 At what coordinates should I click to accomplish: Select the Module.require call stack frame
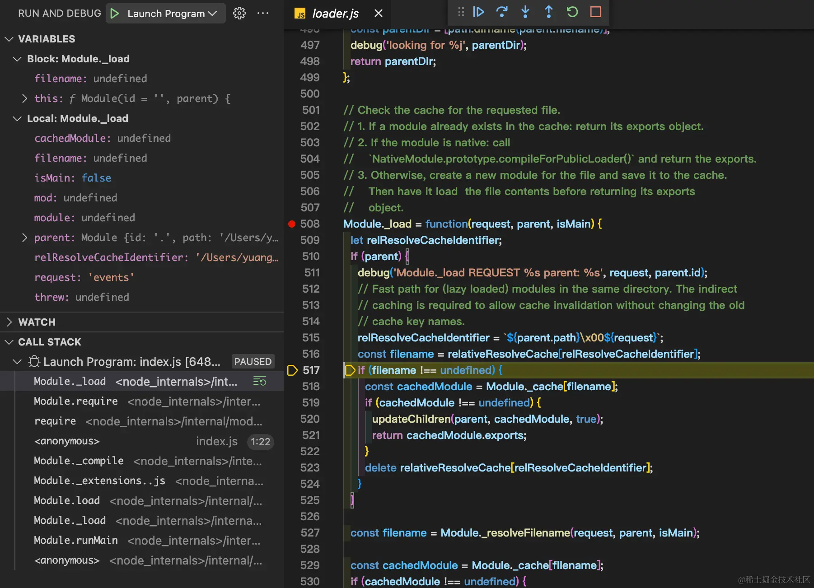(x=142, y=401)
